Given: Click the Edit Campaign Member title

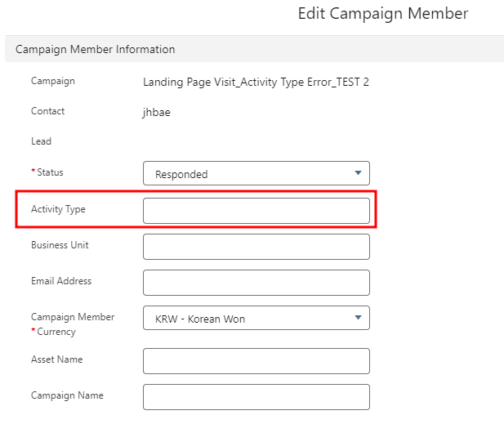Looking at the screenshot, I should click(x=383, y=14).
